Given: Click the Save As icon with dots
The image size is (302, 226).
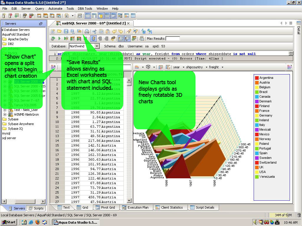Looking at the screenshot, I should point(73,31).
